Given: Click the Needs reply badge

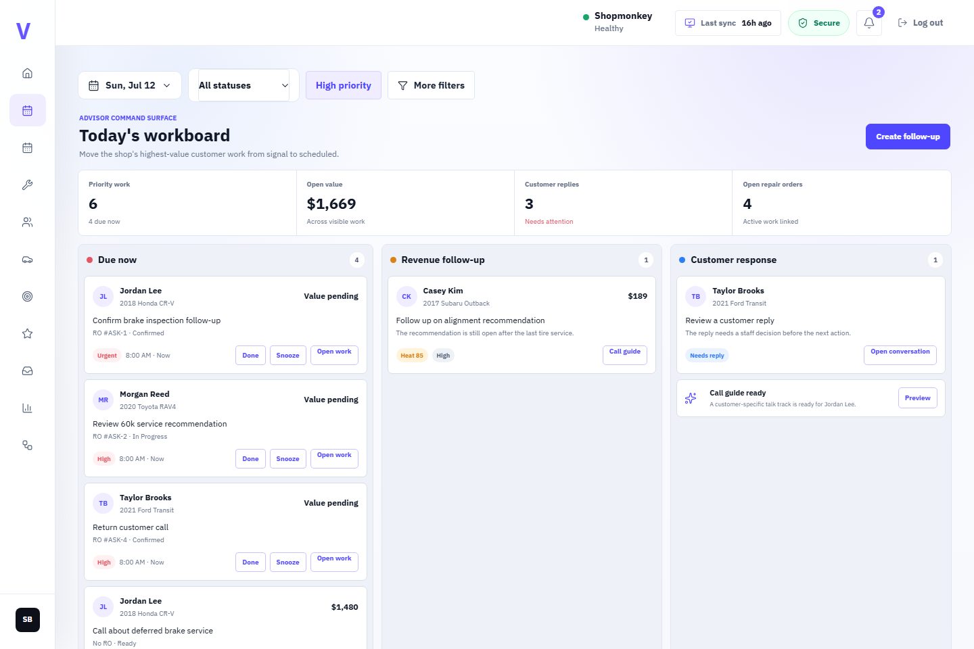Looking at the screenshot, I should tap(707, 356).
